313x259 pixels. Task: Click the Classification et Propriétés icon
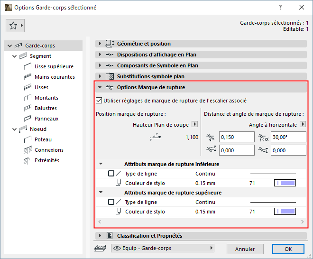click(x=110, y=236)
